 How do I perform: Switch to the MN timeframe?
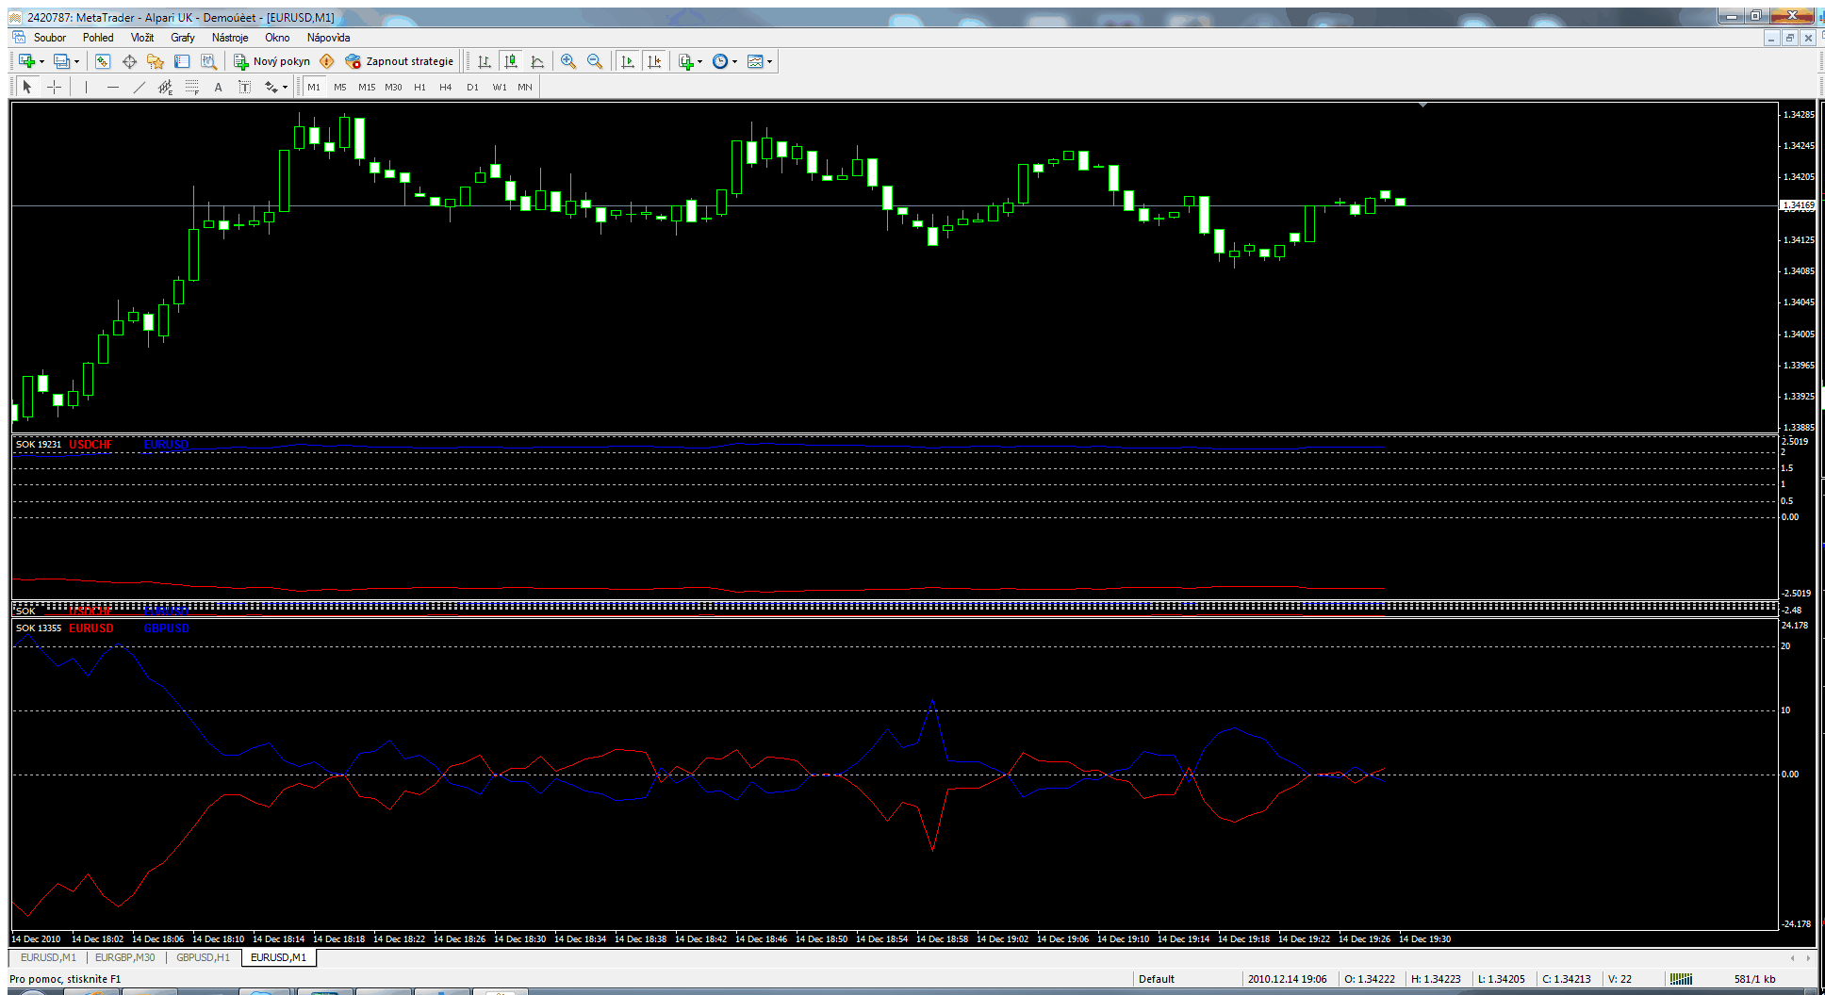(525, 87)
